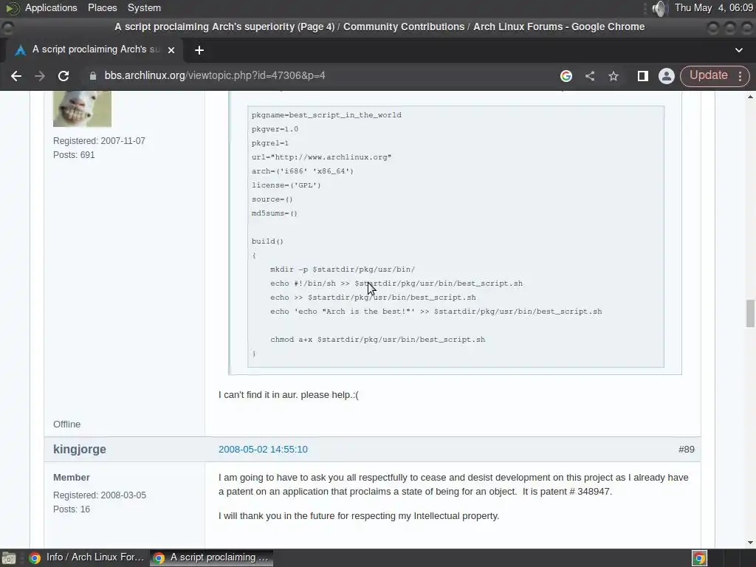The width and height of the screenshot is (756, 567).
Task: Click the scrollbar down arrow
Action: click(x=750, y=543)
